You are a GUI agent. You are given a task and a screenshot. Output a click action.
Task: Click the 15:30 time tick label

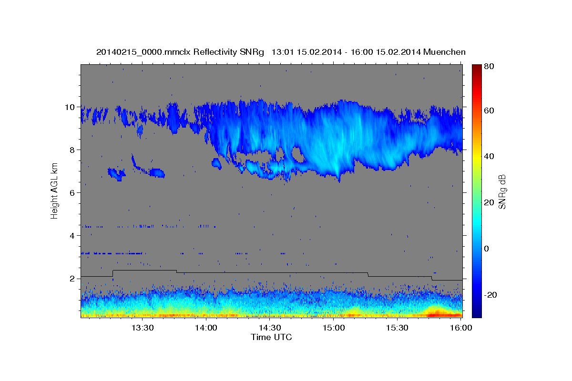398,328
